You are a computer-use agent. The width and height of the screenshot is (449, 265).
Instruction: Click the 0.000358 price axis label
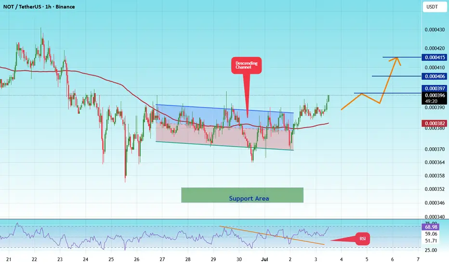(x=435, y=175)
